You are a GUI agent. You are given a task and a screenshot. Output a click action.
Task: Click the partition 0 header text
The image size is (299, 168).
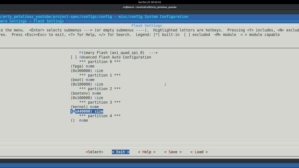coord(100,62)
